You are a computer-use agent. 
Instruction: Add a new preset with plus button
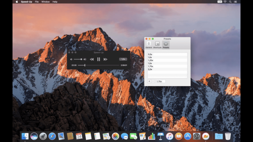(149, 81)
